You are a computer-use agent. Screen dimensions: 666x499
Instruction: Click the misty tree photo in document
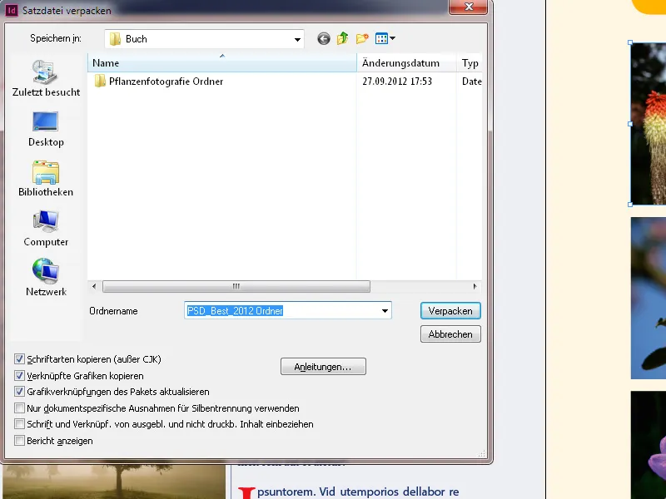click(x=114, y=482)
